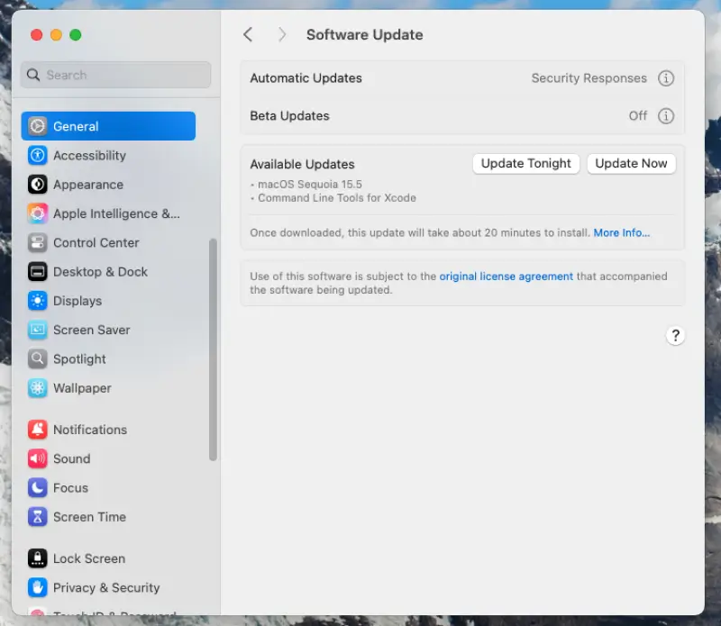Screen dimensions: 721x626
Task: Click the Appearance label in sidebar
Action: pos(88,185)
